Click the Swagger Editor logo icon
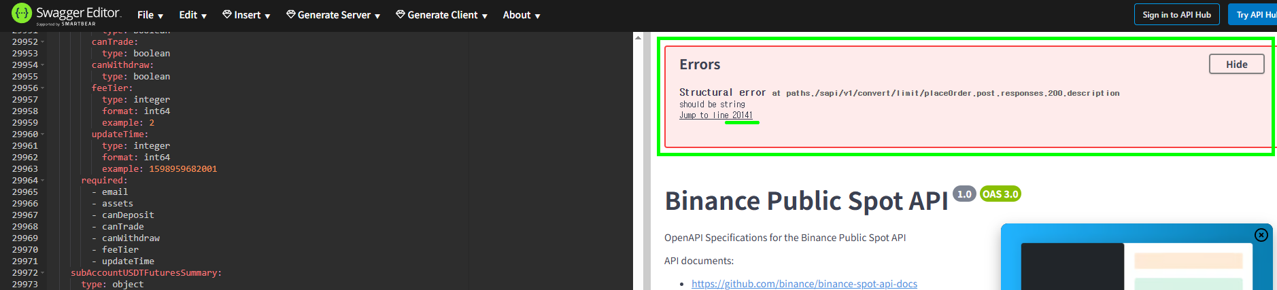 22,14
